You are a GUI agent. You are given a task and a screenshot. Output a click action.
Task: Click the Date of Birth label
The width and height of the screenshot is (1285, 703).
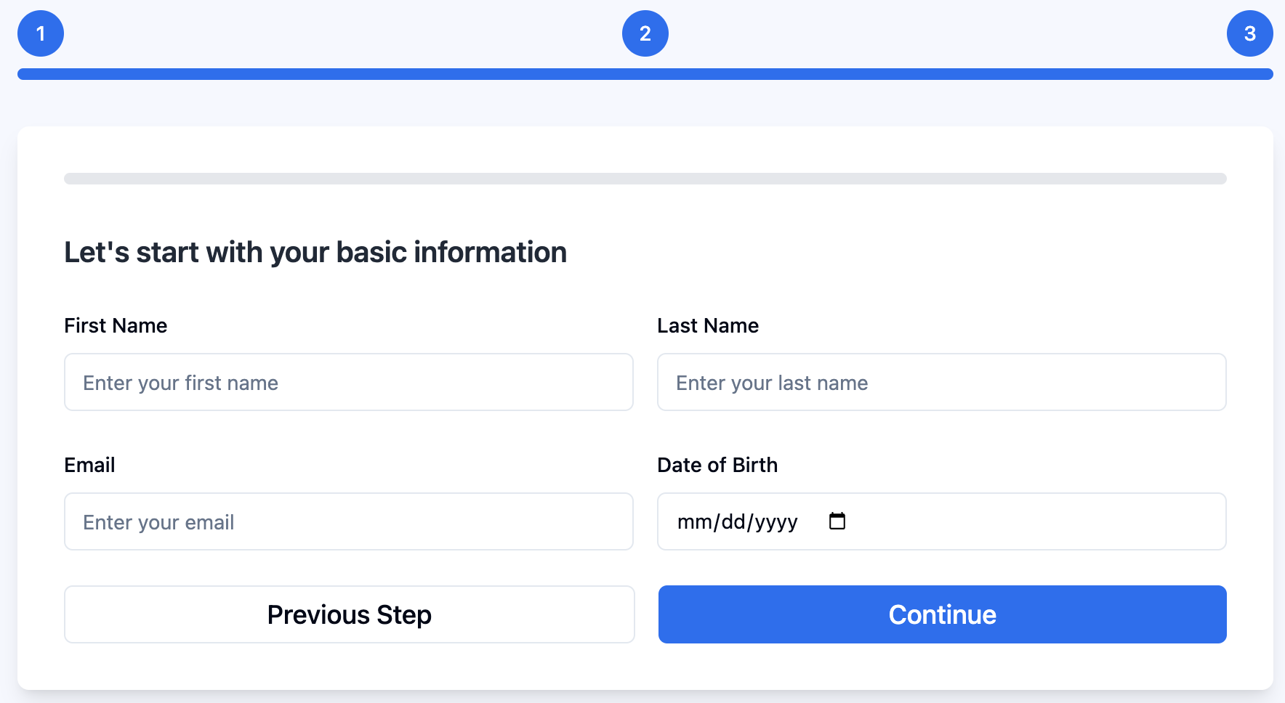(x=717, y=465)
